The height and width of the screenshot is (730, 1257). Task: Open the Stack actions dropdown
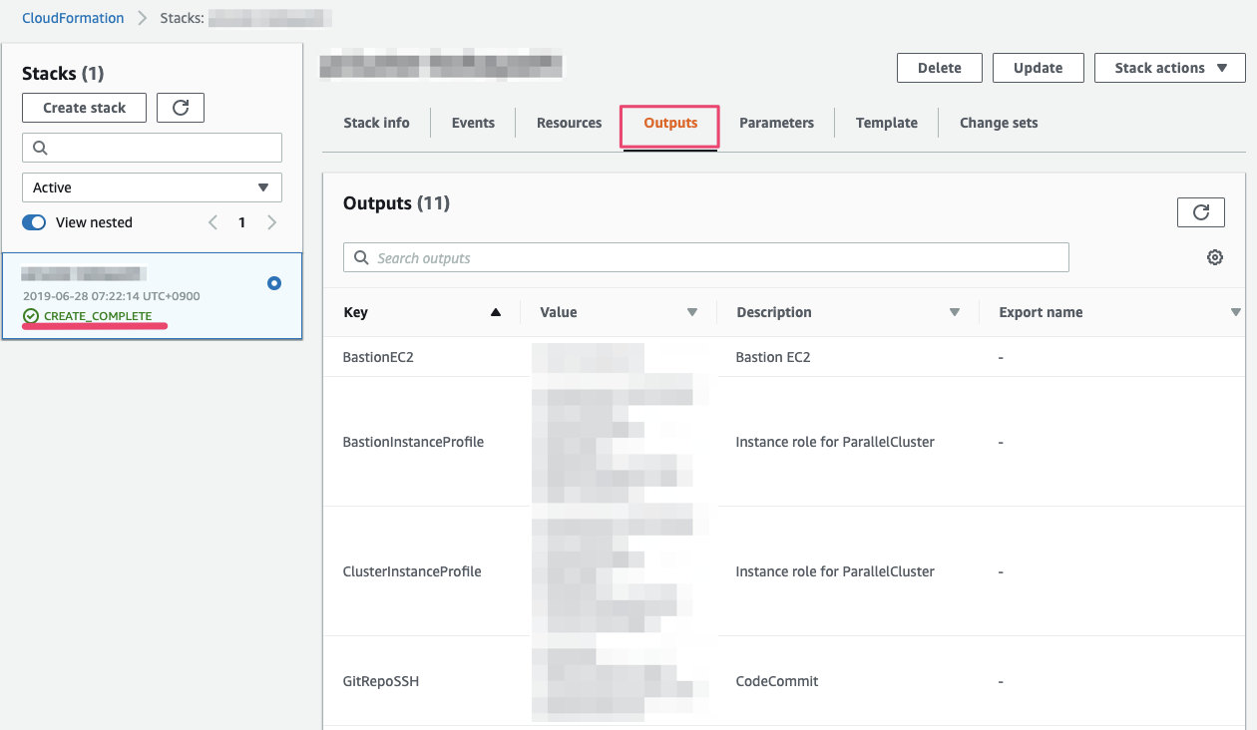click(x=1169, y=68)
